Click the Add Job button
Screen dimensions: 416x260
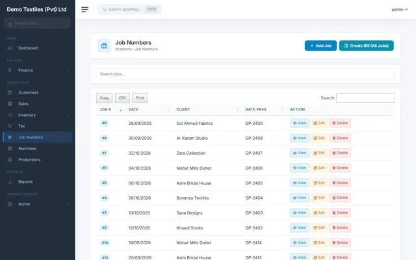click(x=320, y=45)
